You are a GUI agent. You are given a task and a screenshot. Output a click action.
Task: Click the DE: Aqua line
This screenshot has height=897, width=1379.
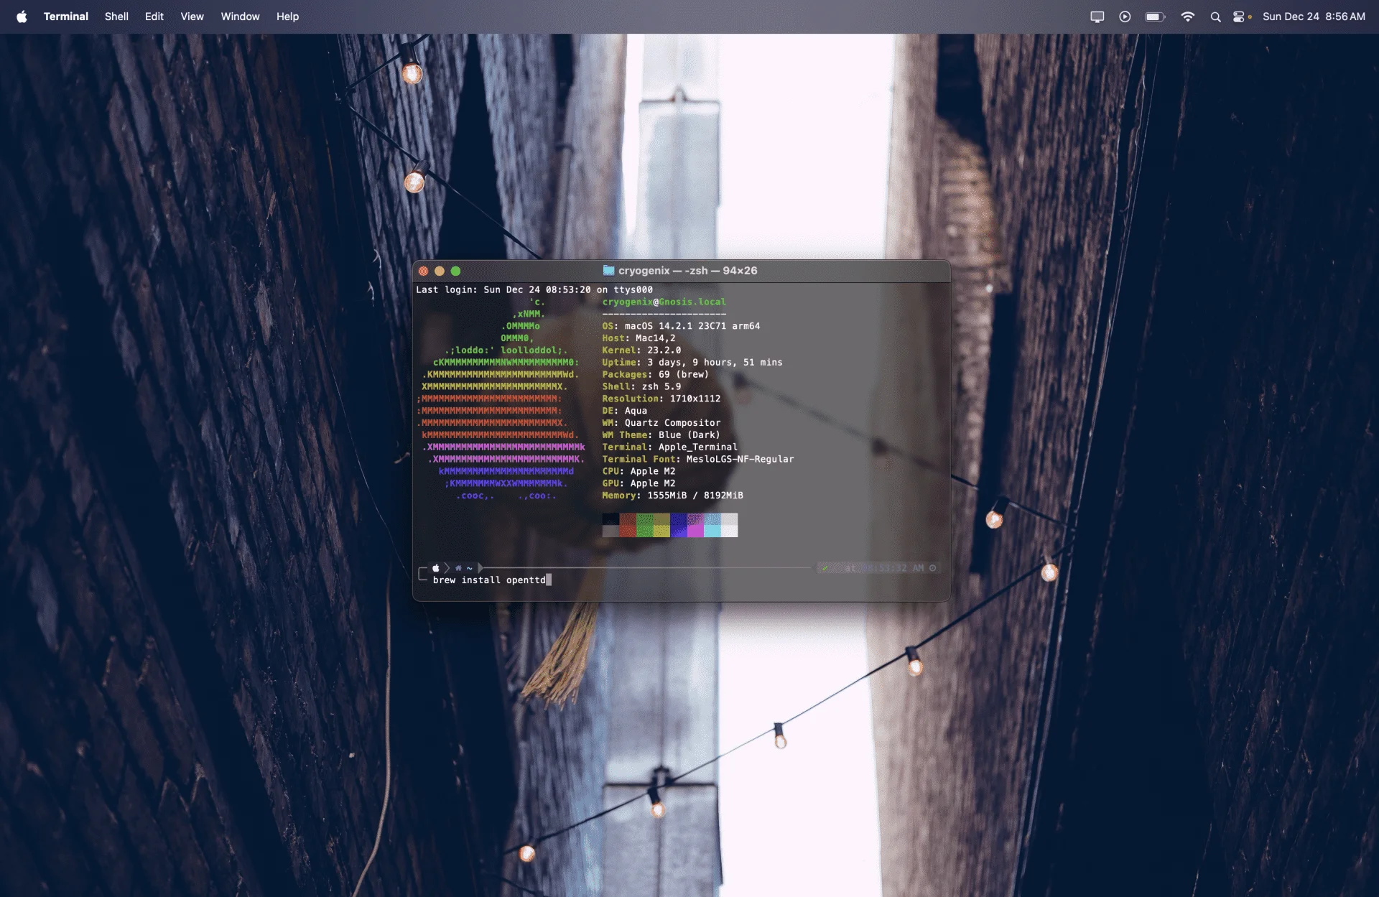624,411
